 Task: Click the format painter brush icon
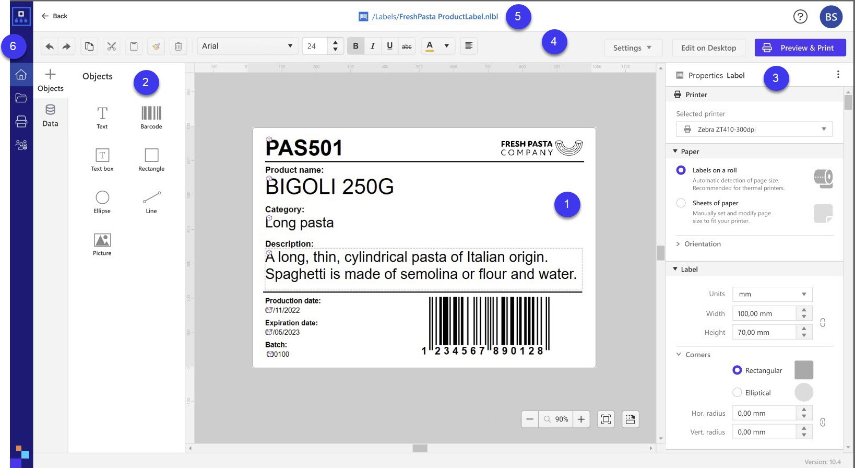[156, 46]
